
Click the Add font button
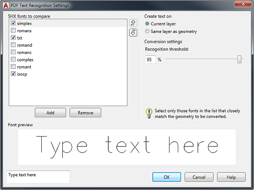(50, 112)
